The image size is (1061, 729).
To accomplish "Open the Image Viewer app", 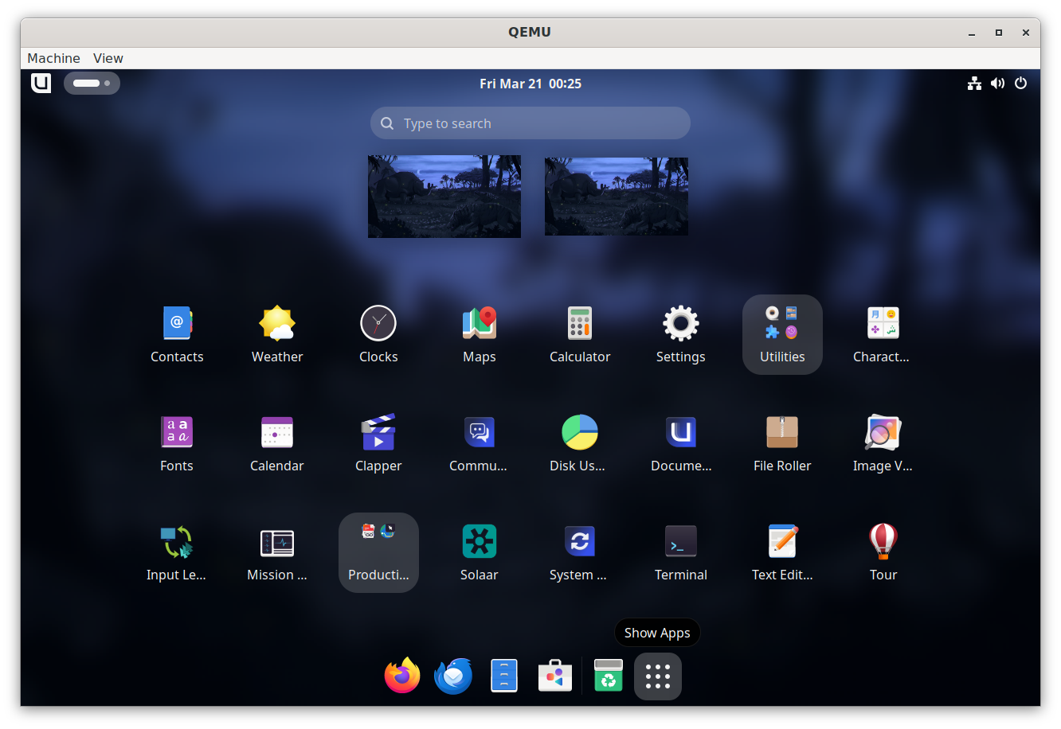I will 883,443.
